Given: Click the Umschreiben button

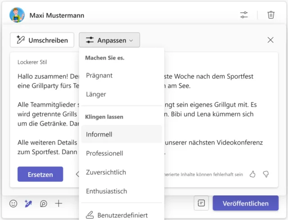Looking at the screenshot, I should pos(42,40).
